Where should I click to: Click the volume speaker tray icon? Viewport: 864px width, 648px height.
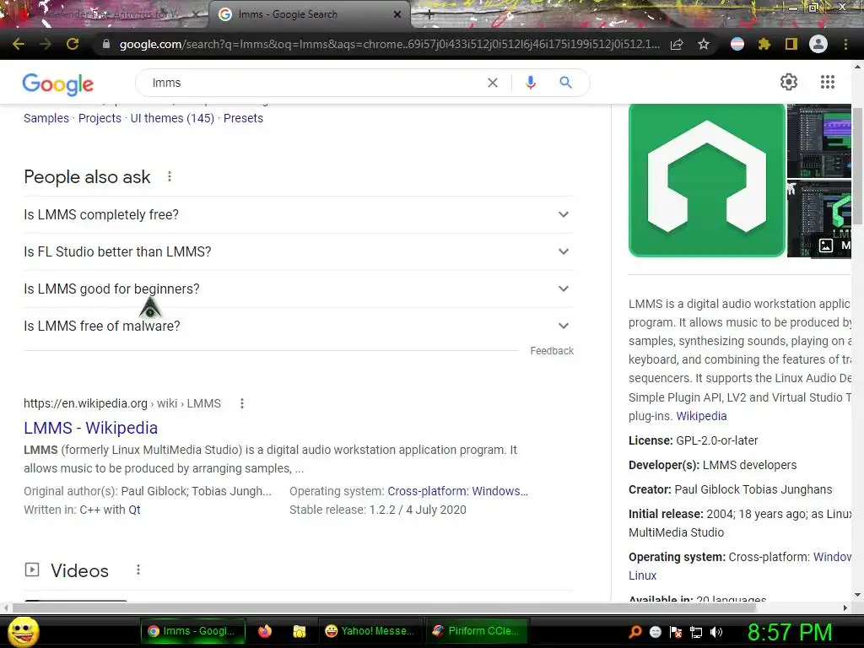tap(716, 632)
